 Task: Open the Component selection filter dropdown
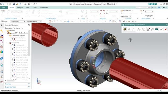18,21
